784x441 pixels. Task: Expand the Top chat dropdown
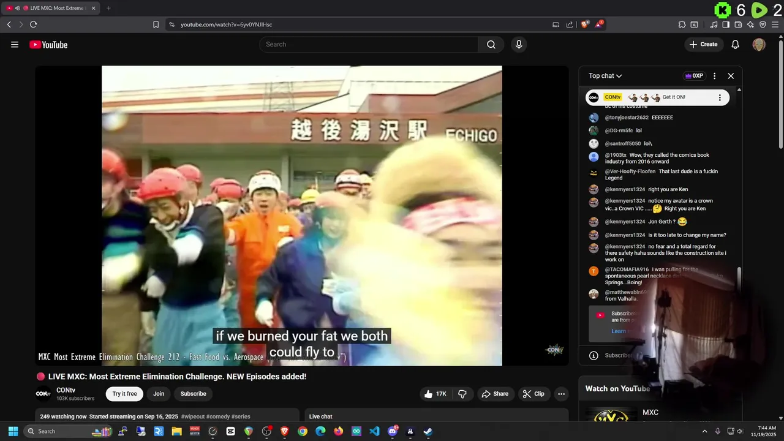[x=605, y=76]
